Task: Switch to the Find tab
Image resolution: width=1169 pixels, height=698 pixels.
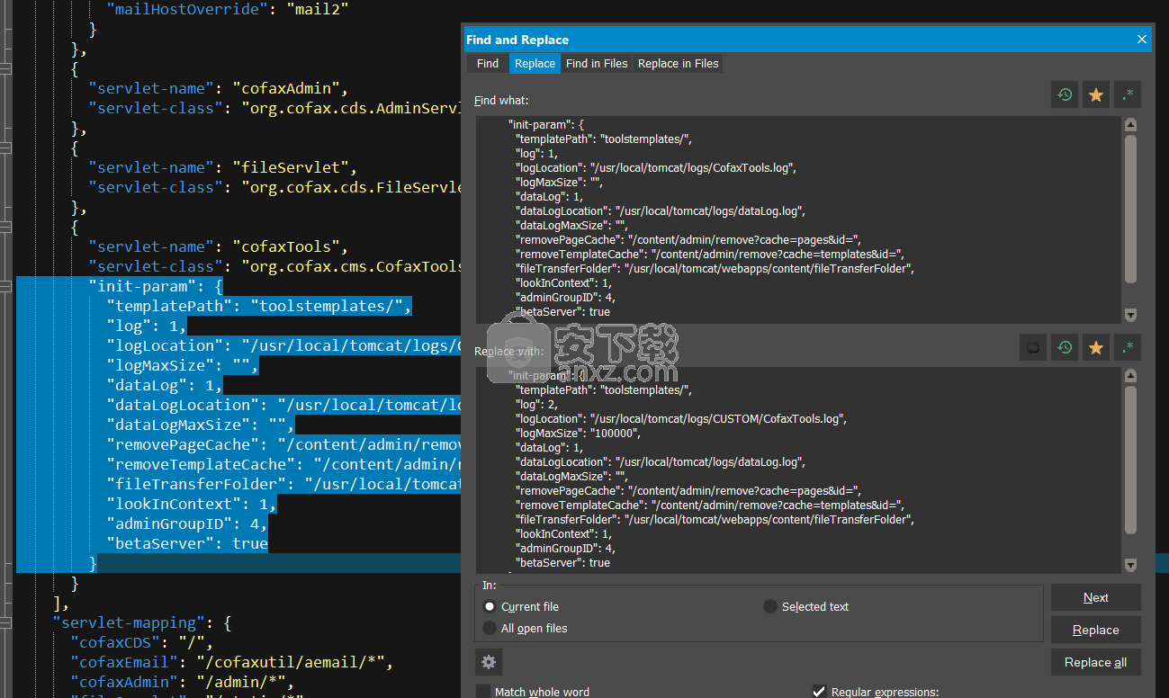Action: (488, 63)
